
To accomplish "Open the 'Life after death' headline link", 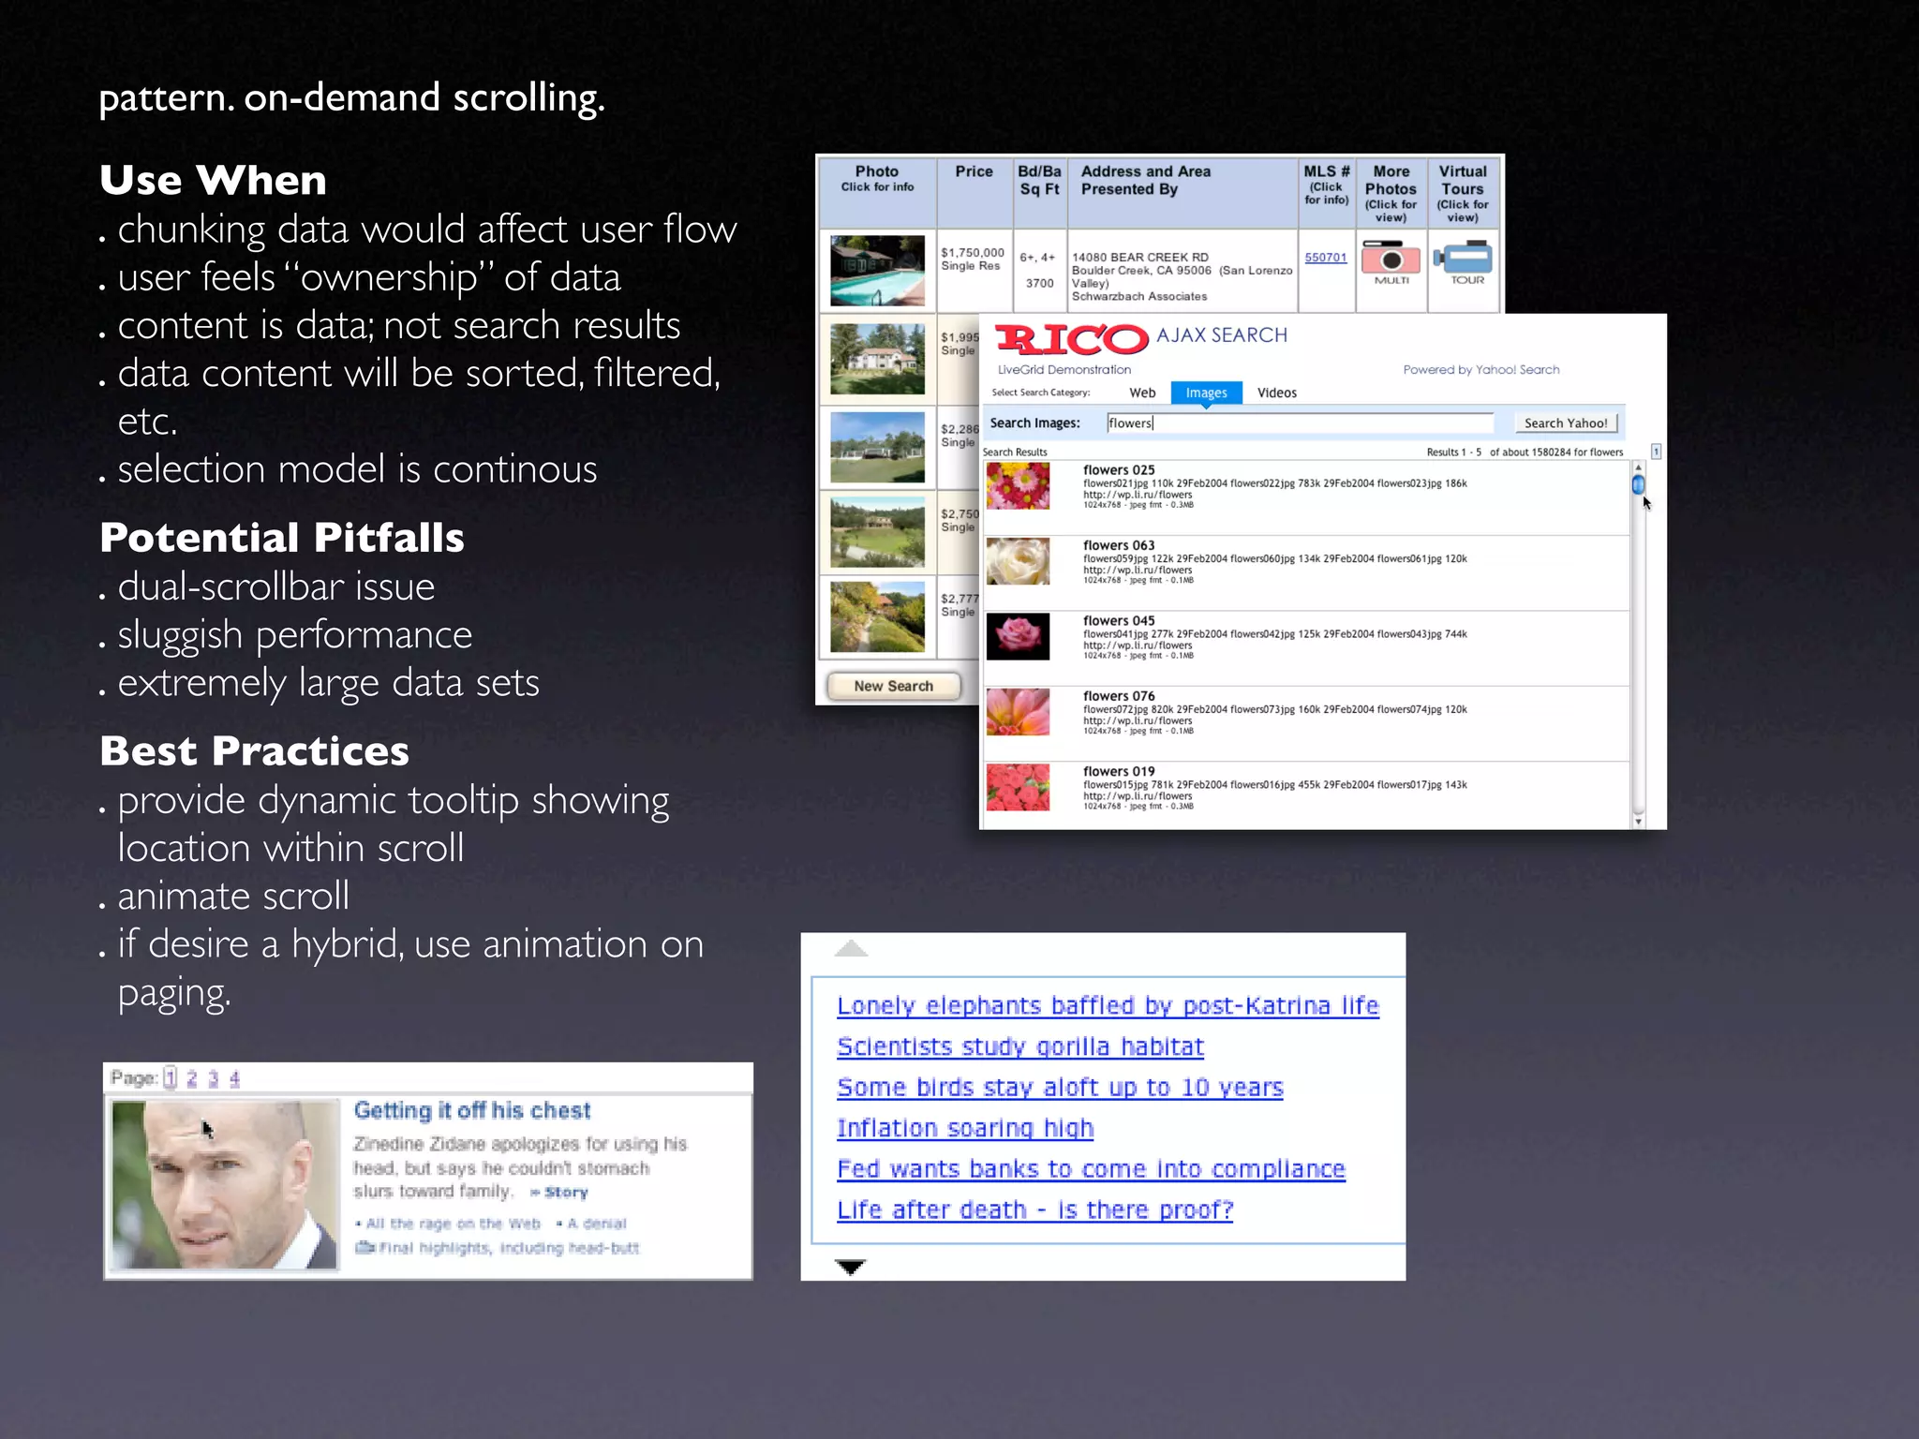I will [x=1034, y=1209].
